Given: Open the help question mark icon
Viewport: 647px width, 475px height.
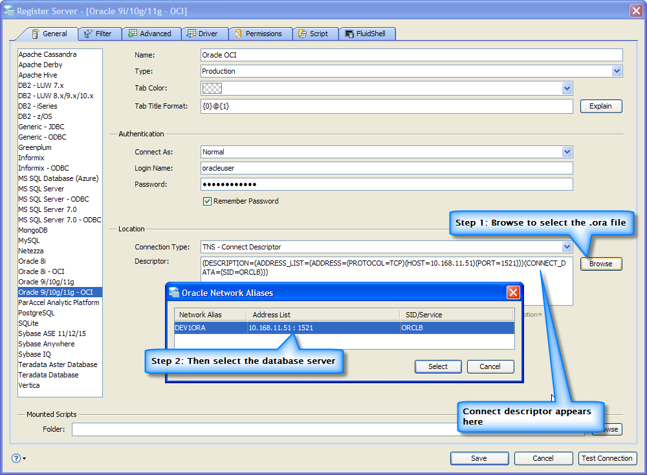Looking at the screenshot, I should [16, 458].
